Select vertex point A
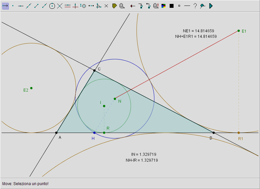The height and width of the screenshot is (189, 260). click(x=56, y=133)
